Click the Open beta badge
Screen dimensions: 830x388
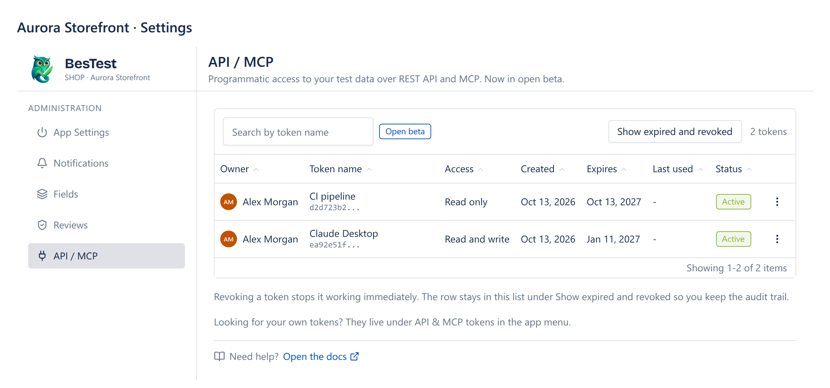point(405,131)
